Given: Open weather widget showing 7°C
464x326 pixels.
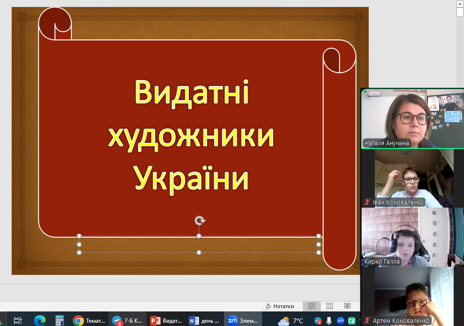Looking at the screenshot, I should [291, 321].
